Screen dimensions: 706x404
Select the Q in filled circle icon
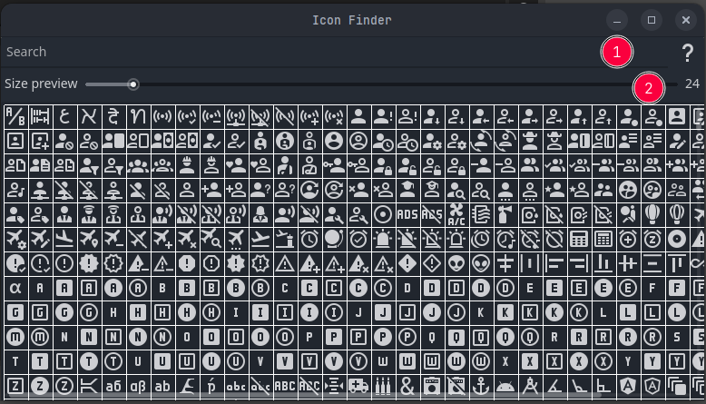505,337
